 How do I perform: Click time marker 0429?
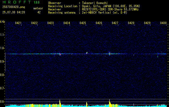147,23
